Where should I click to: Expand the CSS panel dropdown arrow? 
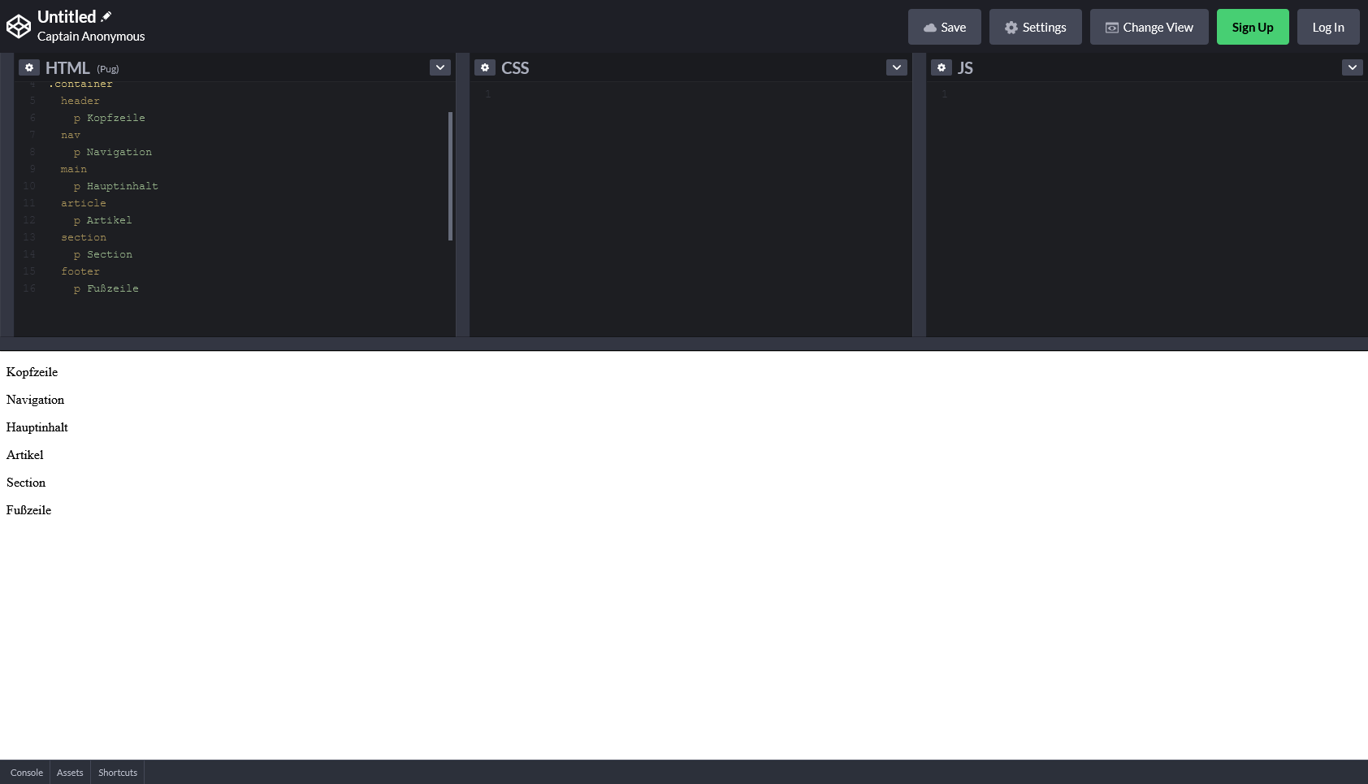[897, 67]
